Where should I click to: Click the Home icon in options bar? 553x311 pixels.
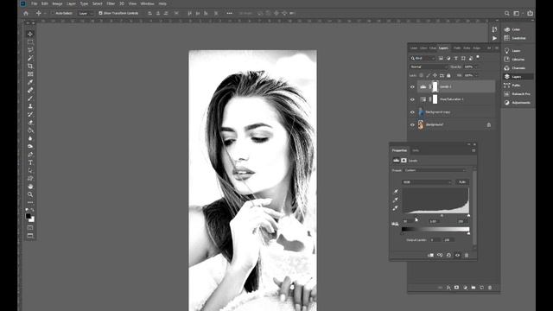(25, 13)
